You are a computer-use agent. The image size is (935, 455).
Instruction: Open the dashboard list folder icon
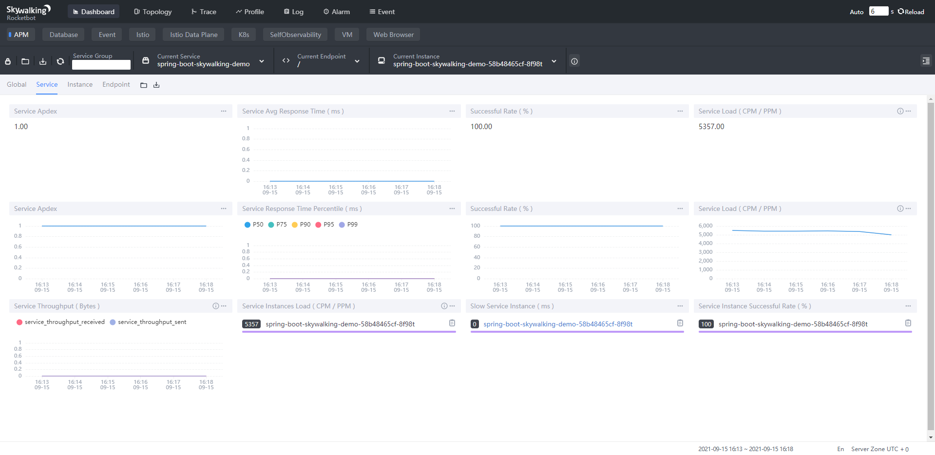[25, 61]
